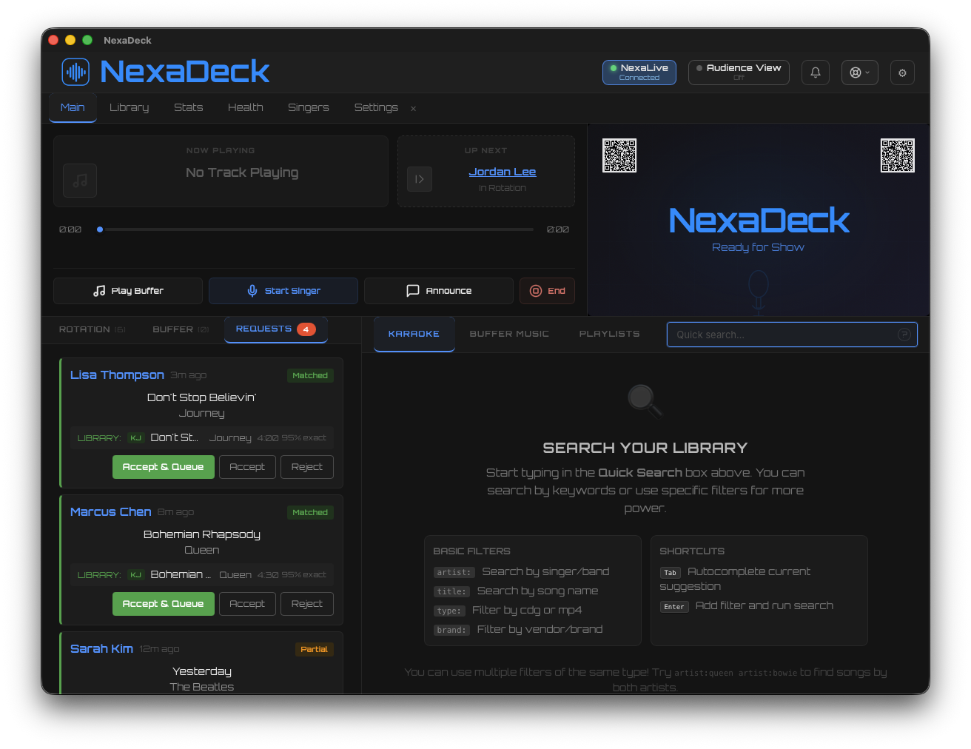Click the help icon inside Quick search
971x749 pixels.
(904, 335)
